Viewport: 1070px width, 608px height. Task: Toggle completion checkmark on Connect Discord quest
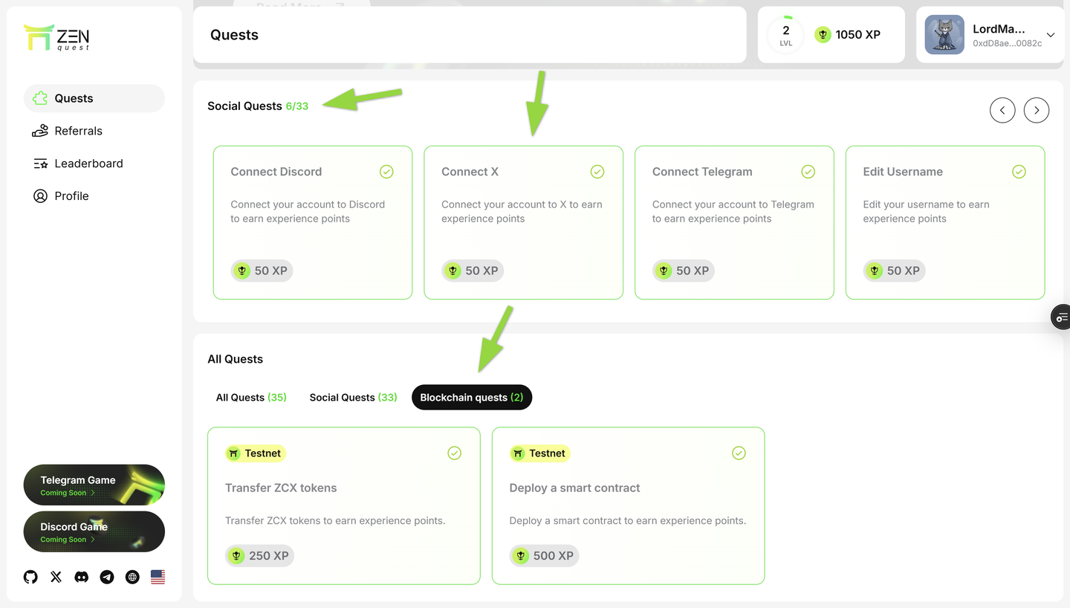[x=386, y=171]
